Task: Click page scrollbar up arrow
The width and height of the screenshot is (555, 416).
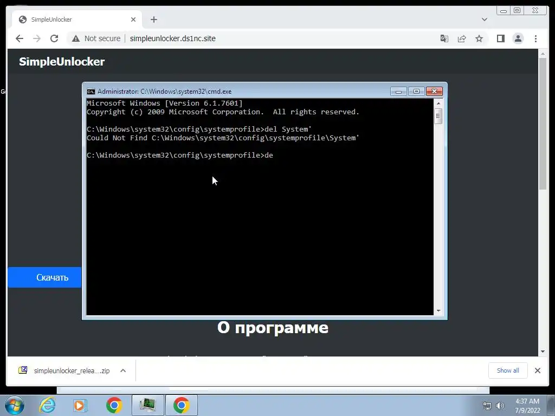Action: coord(543,54)
